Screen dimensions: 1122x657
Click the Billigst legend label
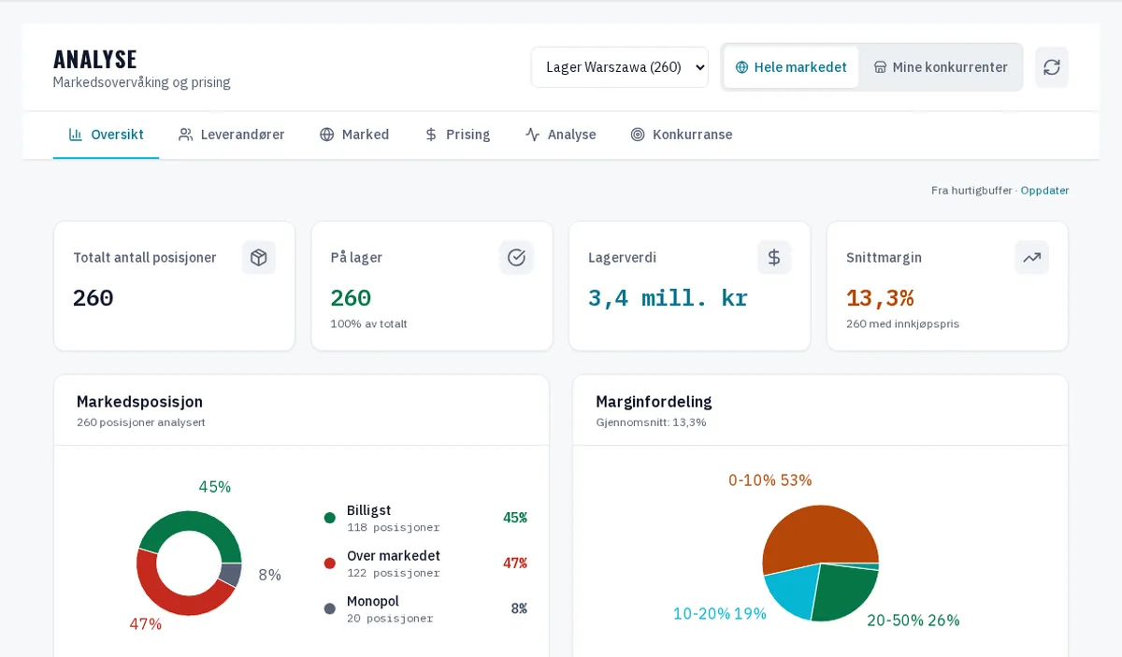click(x=368, y=510)
